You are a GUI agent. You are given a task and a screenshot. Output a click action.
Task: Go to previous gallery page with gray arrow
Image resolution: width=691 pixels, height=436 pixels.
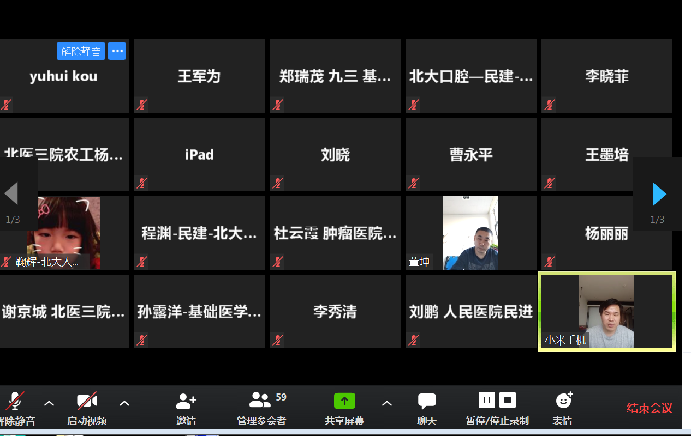[x=11, y=193]
